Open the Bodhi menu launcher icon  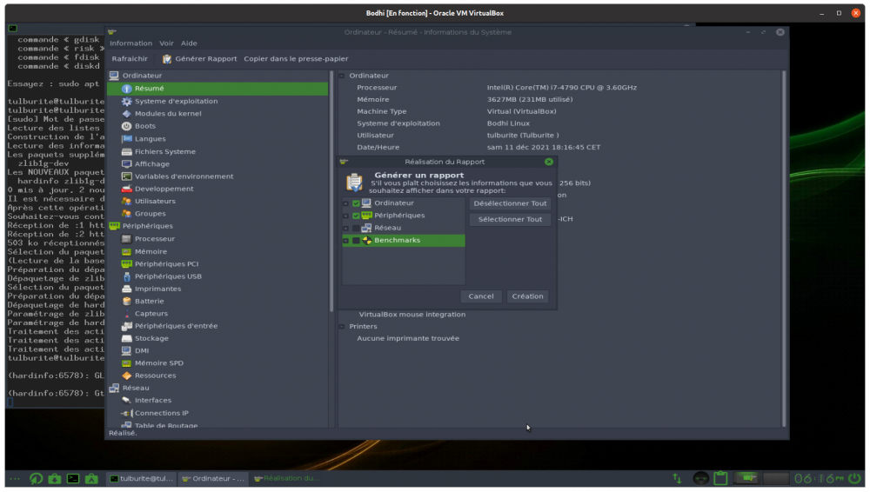point(36,479)
